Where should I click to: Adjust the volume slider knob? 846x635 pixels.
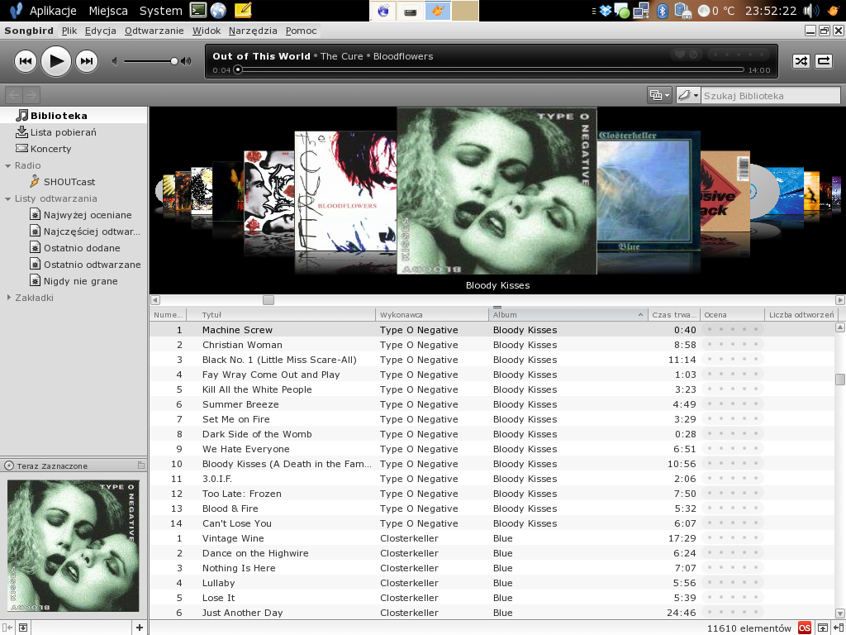(x=174, y=61)
